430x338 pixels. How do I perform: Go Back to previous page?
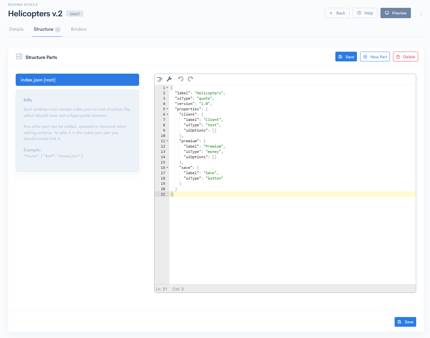click(x=337, y=13)
